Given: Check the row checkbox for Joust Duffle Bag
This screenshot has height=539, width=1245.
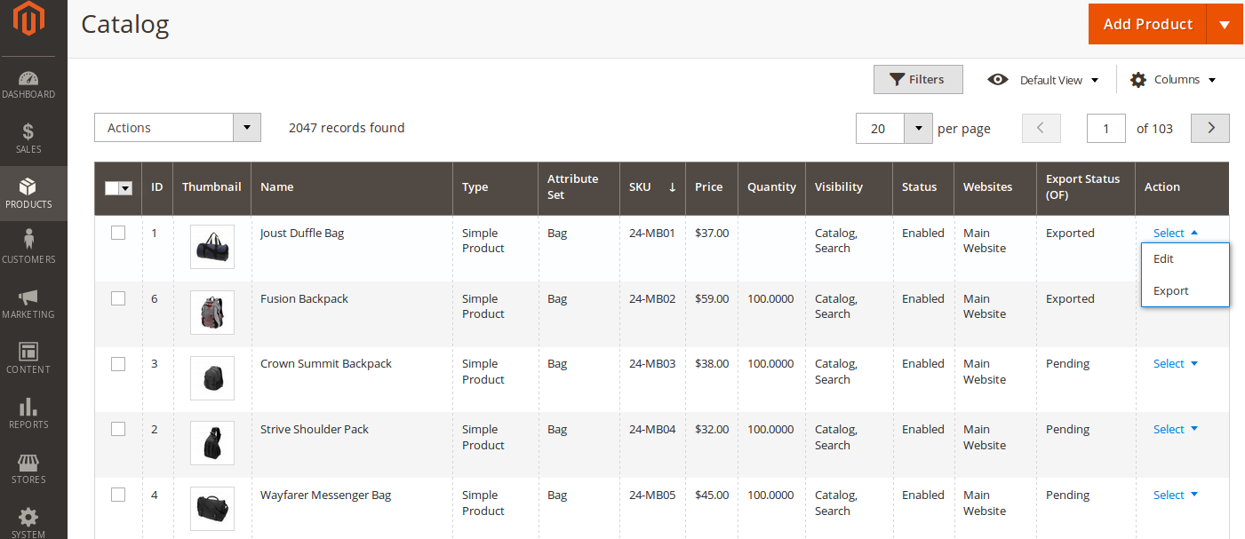Looking at the screenshot, I should [x=118, y=233].
